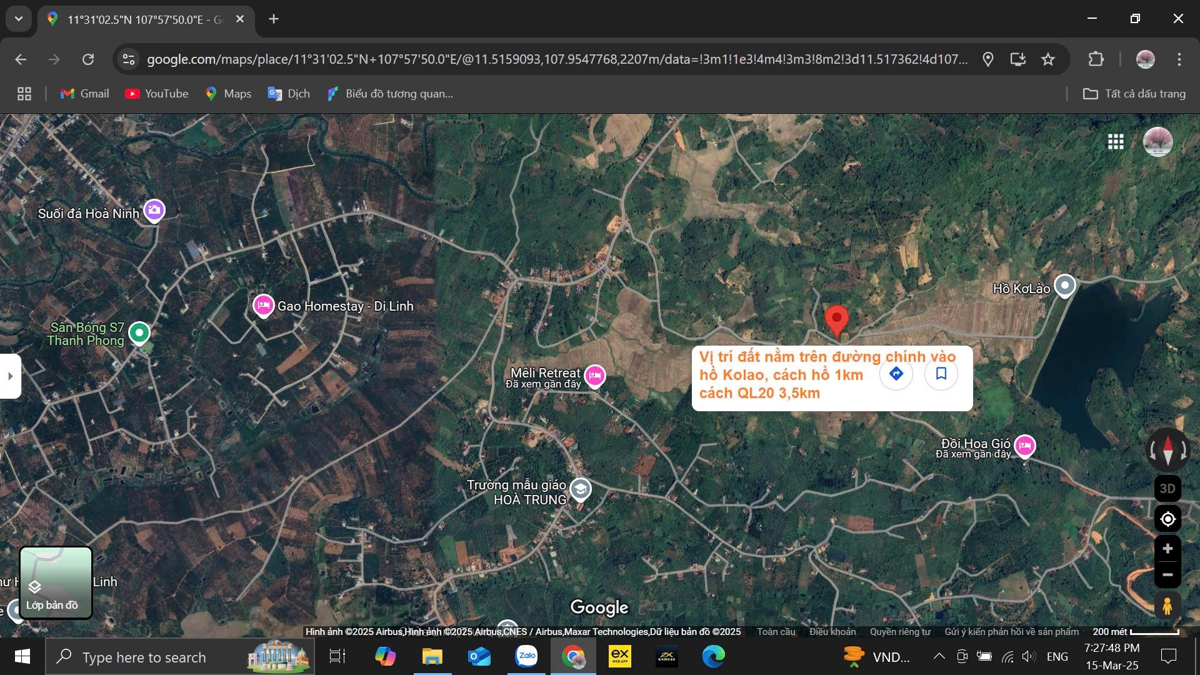Click the Directions icon in place card

click(x=896, y=374)
